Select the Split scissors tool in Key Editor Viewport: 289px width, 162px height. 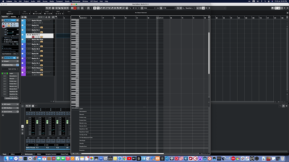point(109,8)
